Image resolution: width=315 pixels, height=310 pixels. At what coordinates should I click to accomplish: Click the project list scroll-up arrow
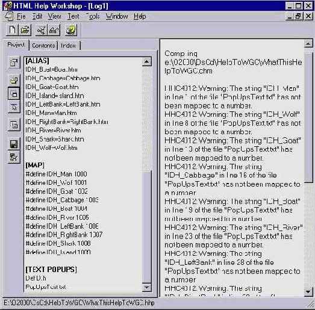(147, 61)
